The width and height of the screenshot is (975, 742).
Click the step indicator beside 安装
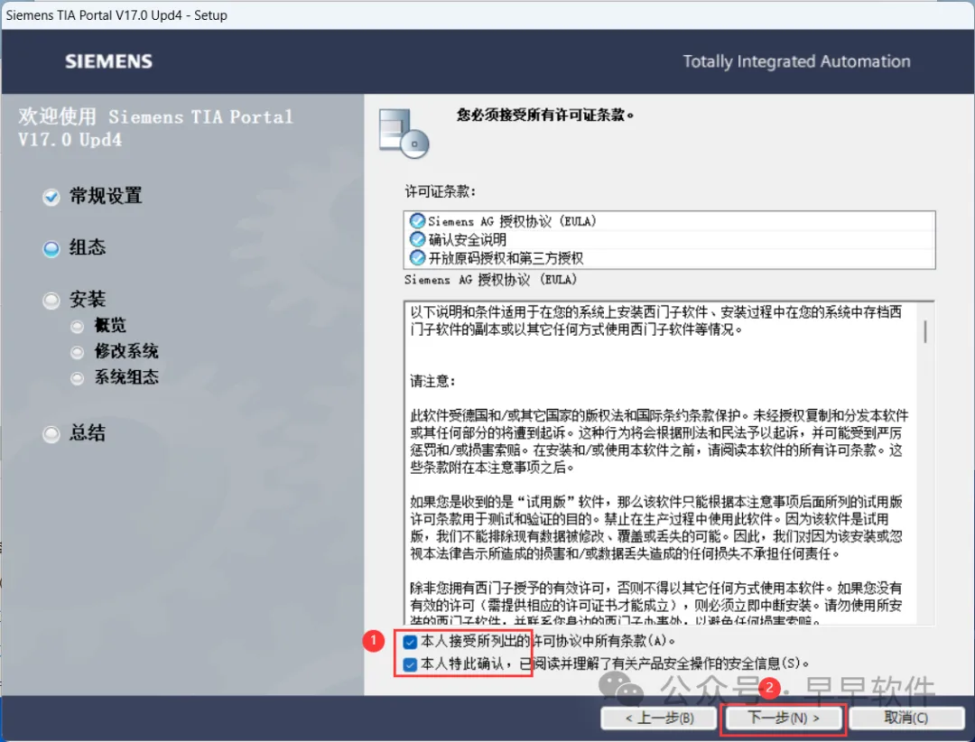point(51,301)
